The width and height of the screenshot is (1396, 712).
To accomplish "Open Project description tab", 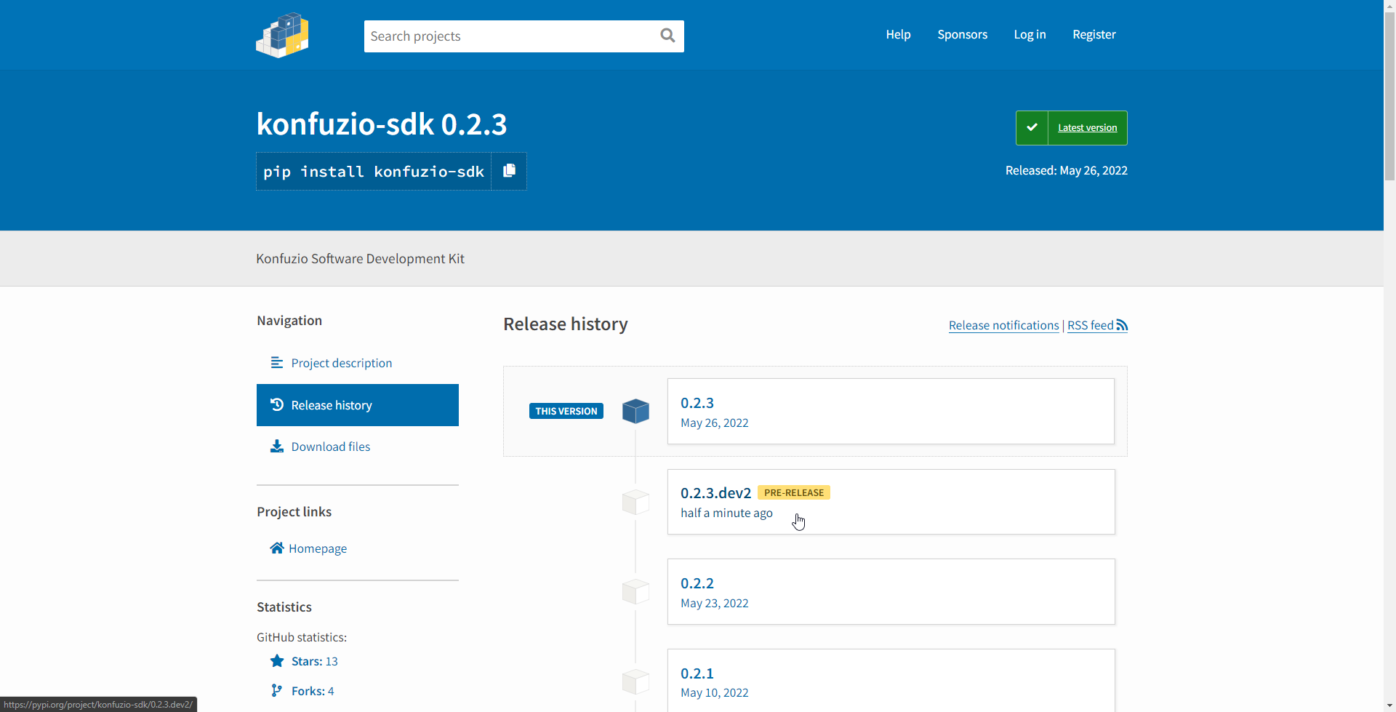I will click(x=358, y=363).
